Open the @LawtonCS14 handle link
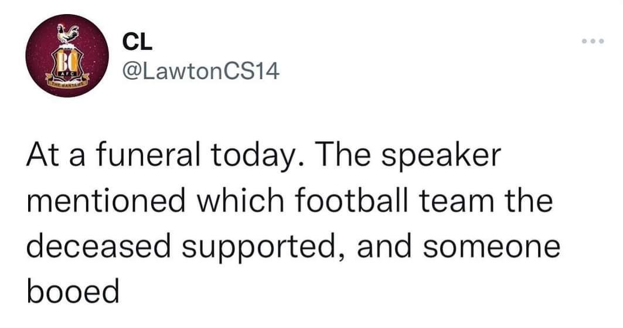Screen dimensions: 623x328 pos(202,72)
